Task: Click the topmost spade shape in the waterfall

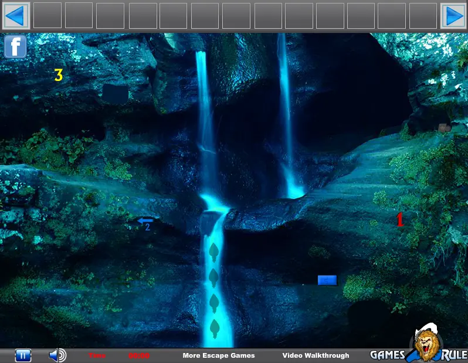Action: (213, 252)
